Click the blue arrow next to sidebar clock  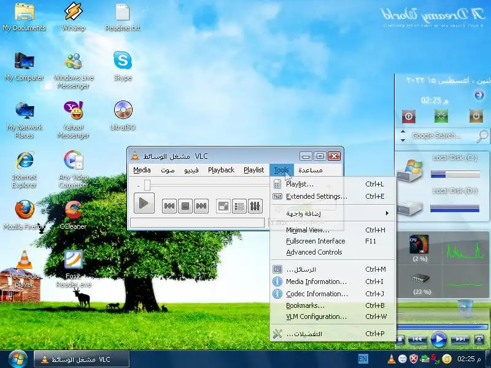coord(479,94)
